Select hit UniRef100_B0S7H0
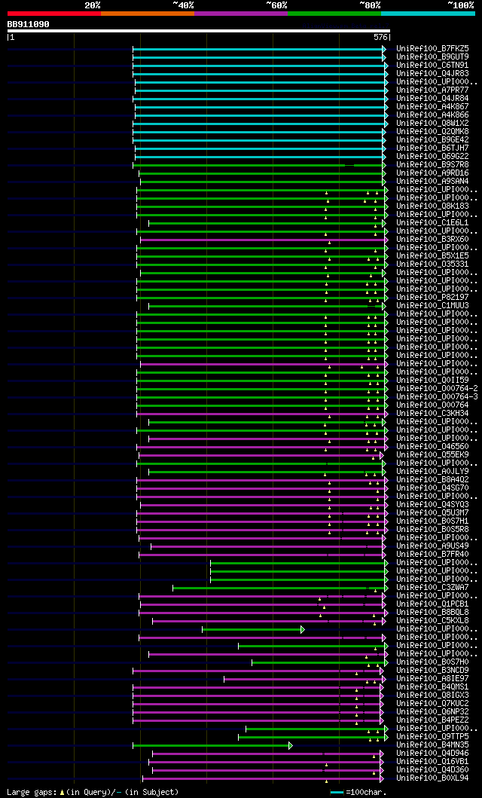This screenshot has width=482, height=798. point(433,662)
